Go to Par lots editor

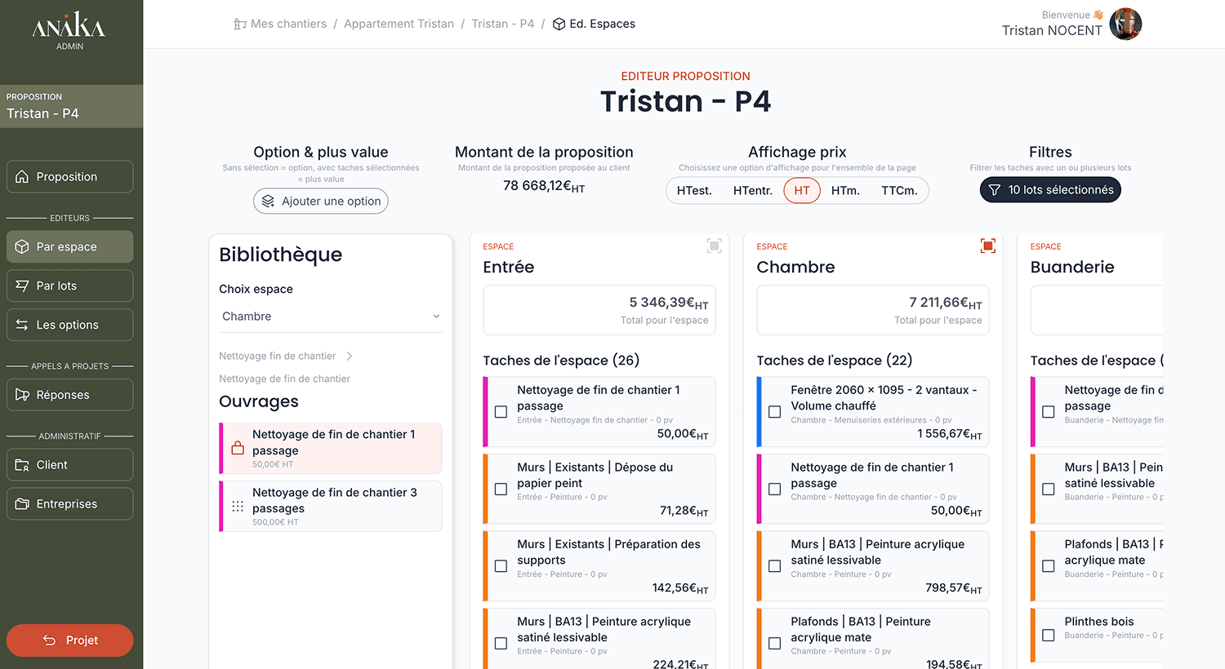[69, 286]
